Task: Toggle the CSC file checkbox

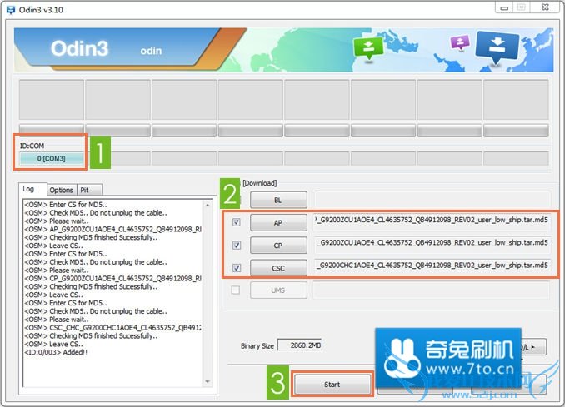Action: pyautogui.click(x=237, y=268)
